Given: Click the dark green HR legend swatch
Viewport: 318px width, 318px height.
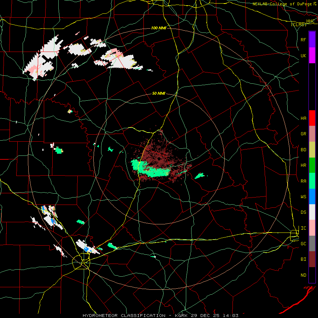Looking at the screenshot, I should pos(312,165).
